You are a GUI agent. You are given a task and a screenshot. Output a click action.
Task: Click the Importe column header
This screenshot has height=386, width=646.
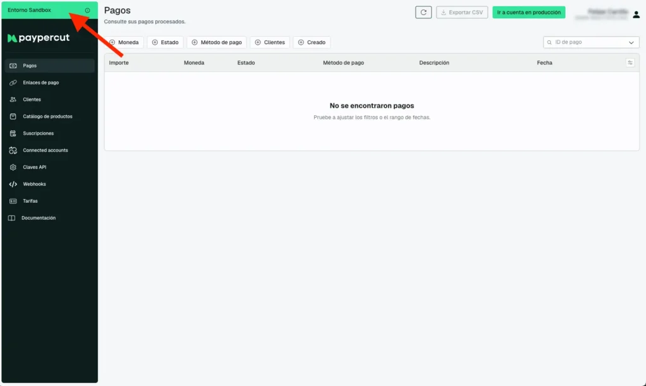tap(119, 63)
